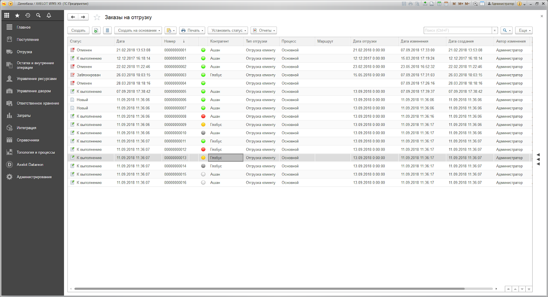Add this list to favorites star
The height and width of the screenshot is (297, 548).
pyautogui.click(x=97, y=17)
